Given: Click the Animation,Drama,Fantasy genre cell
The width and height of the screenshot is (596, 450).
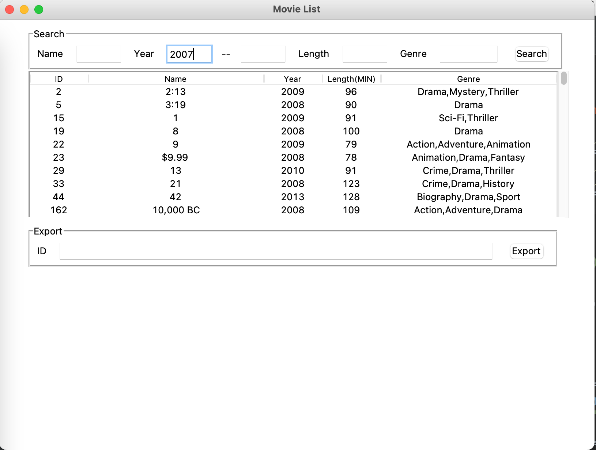Looking at the screenshot, I should 468,157.
